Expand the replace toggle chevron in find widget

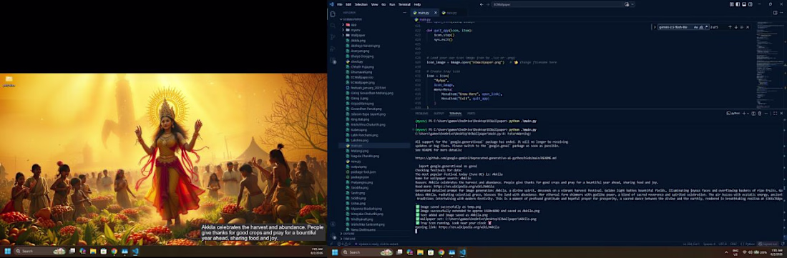(x=655, y=27)
